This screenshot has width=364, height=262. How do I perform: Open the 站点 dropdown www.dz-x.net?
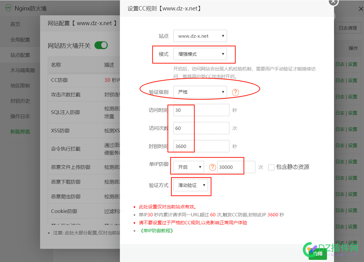pos(200,36)
